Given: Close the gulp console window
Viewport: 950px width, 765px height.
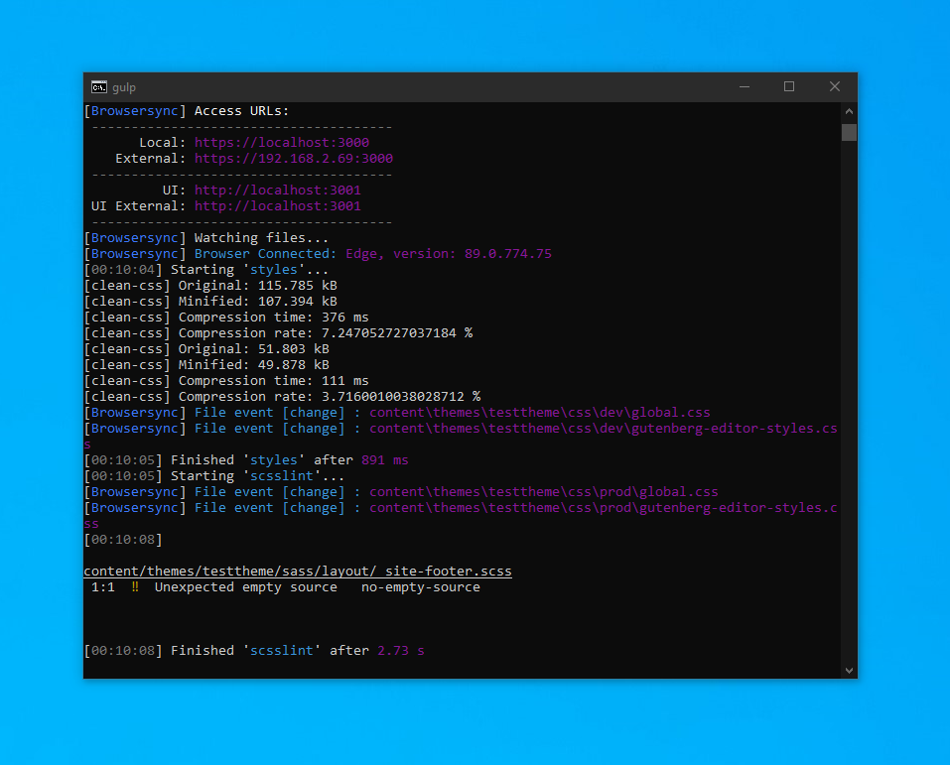Looking at the screenshot, I should pyautogui.click(x=835, y=87).
